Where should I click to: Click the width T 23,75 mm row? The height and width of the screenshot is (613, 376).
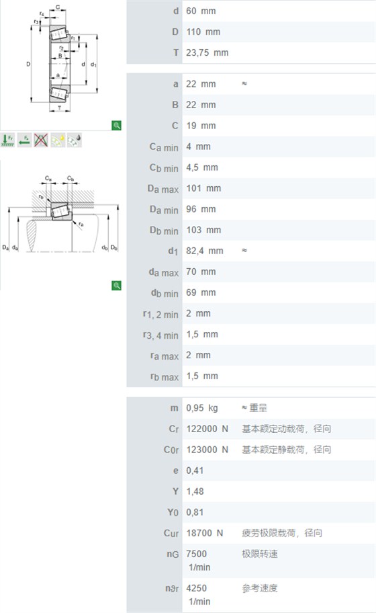point(251,53)
